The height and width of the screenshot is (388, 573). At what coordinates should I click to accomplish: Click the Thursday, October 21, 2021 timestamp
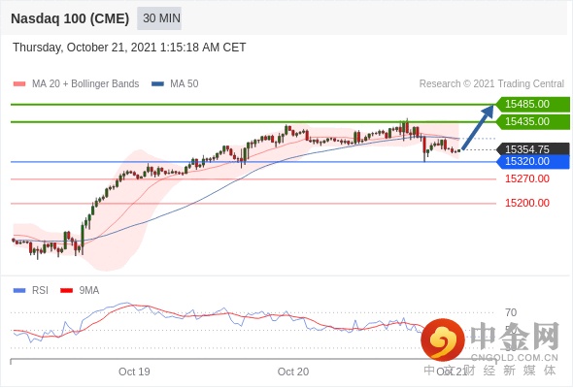point(129,48)
